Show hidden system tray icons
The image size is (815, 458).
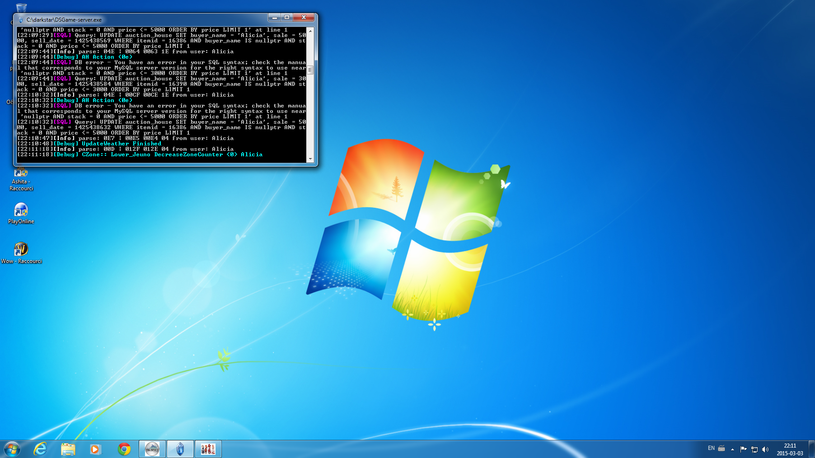(x=732, y=449)
